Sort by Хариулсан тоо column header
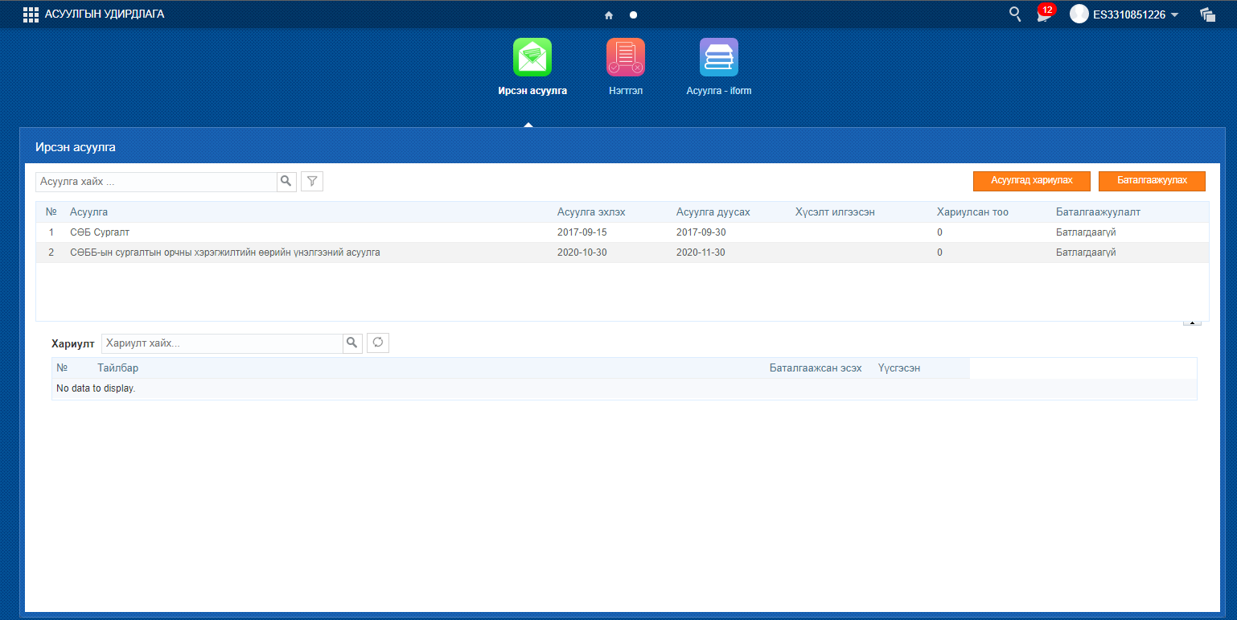Viewport: 1237px width, 620px height. click(x=972, y=212)
